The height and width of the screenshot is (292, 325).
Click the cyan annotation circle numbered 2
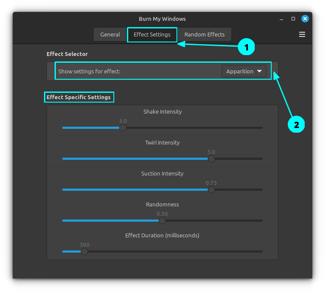point(296,124)
